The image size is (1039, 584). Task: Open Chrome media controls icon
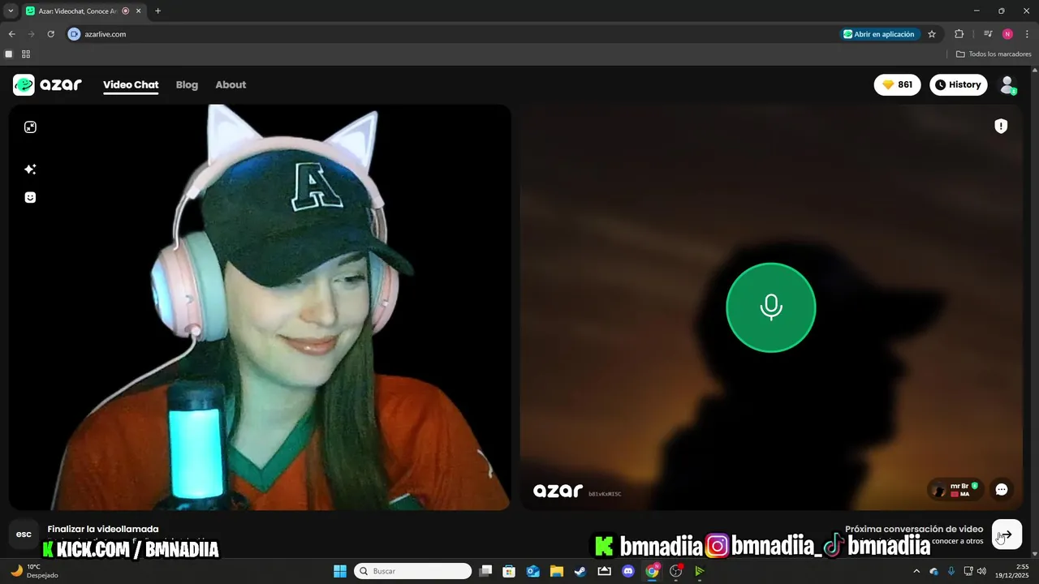coord(988,34)
